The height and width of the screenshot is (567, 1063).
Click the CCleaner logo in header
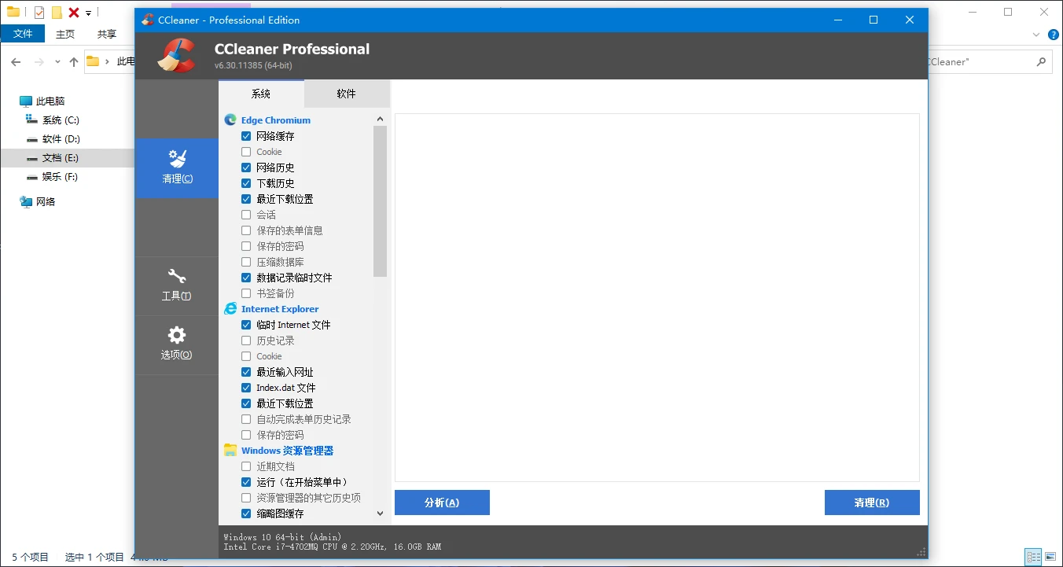coord(178,56)
